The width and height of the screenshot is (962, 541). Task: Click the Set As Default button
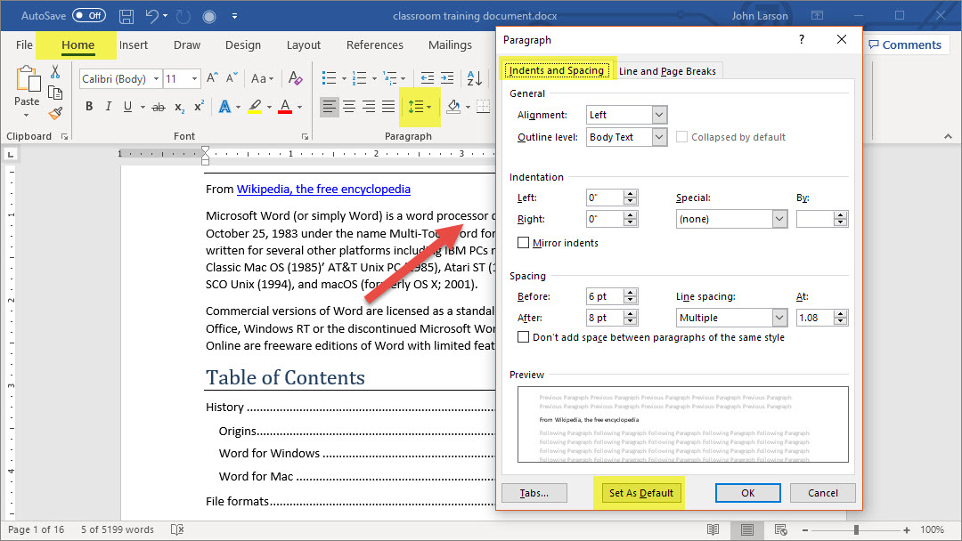coord(640,493)
